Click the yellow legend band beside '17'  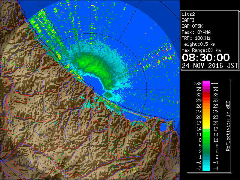[206, 123]
